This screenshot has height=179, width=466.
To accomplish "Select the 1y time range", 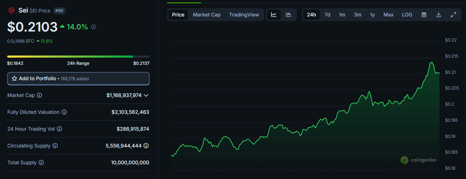I will tap(372, 15).
